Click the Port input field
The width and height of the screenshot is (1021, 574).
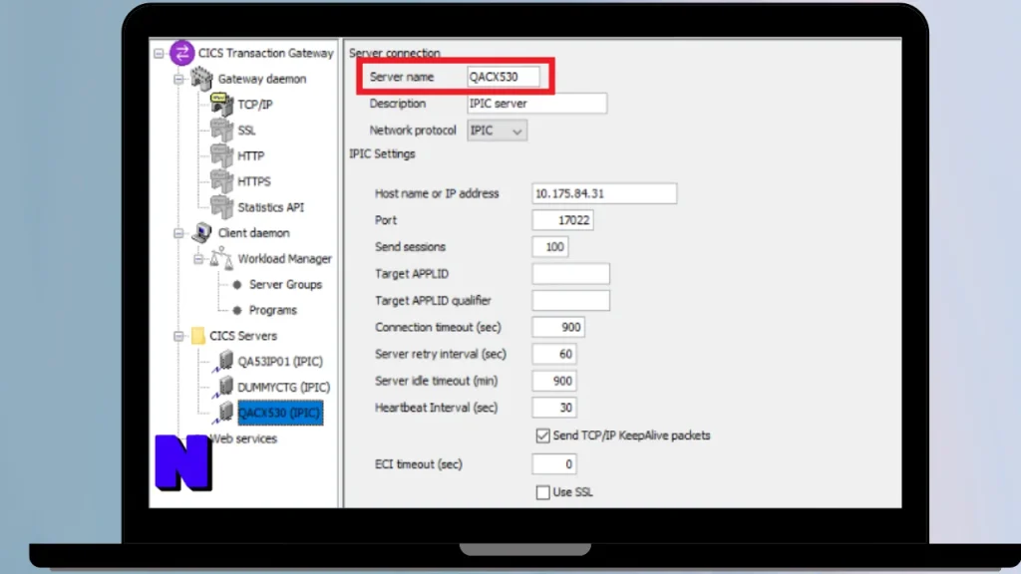tap(562, 220)
